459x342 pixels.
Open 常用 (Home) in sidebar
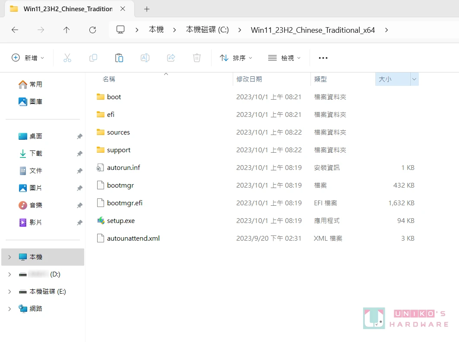point(31,85)
